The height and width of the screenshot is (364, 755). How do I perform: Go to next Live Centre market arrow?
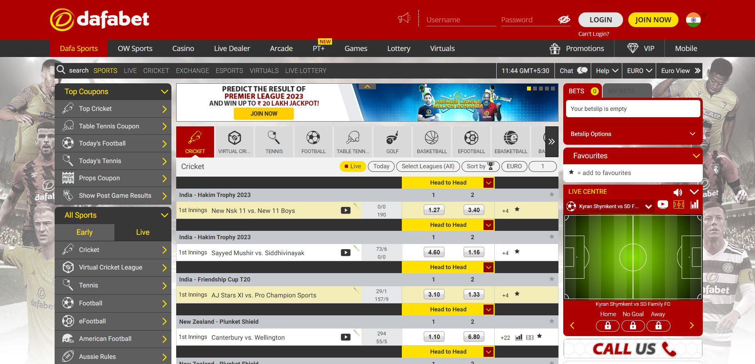pyautogui.click(x=692, y=325)
